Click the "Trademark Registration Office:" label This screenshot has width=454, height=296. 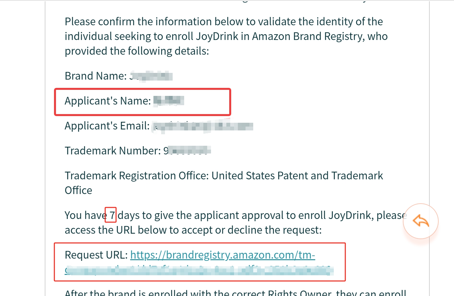[x=137, y=176]
